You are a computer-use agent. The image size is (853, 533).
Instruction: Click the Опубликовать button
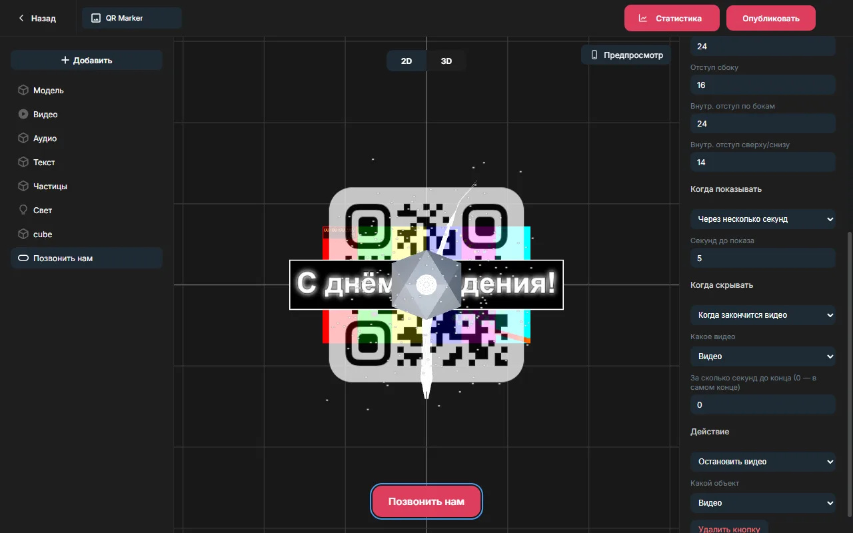(x=771, y=18)
